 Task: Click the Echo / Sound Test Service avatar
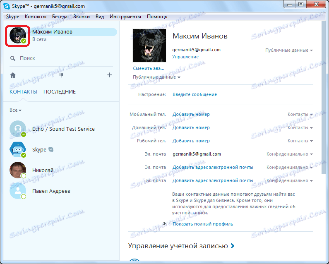18,129
